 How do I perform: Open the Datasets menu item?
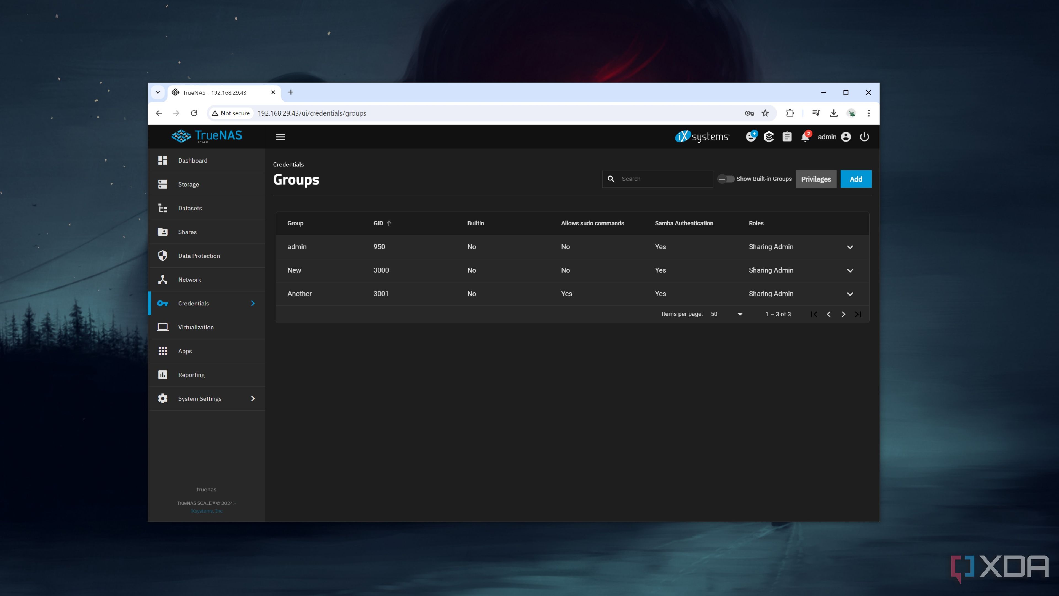tap(190, 208)
